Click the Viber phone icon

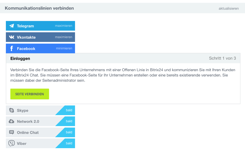click(11, 143)
